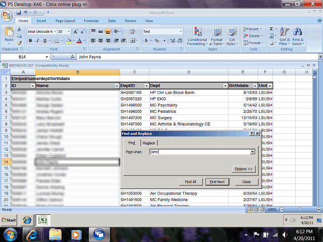Click the Find what text field
This screenshot has height=242, width=323.
coord(199,152)
